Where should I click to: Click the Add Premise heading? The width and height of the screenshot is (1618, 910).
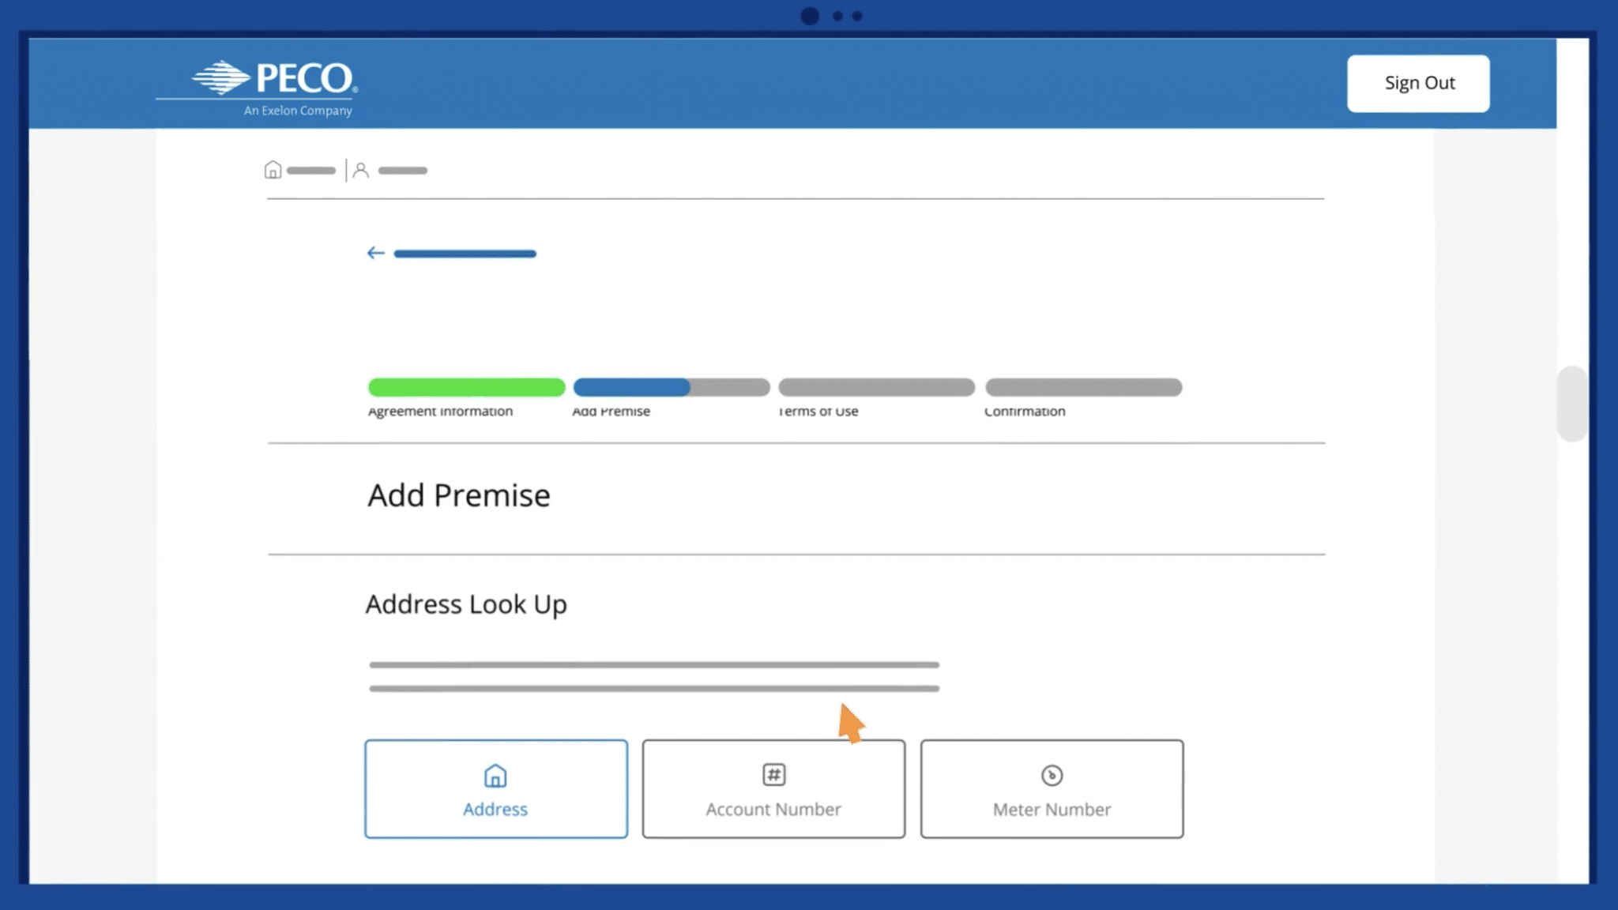pyautogui.click(x=458, y=495)
